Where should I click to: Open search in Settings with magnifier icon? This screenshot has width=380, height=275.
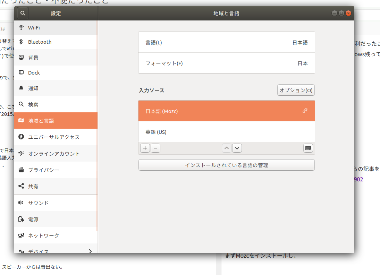pos(22,13)
